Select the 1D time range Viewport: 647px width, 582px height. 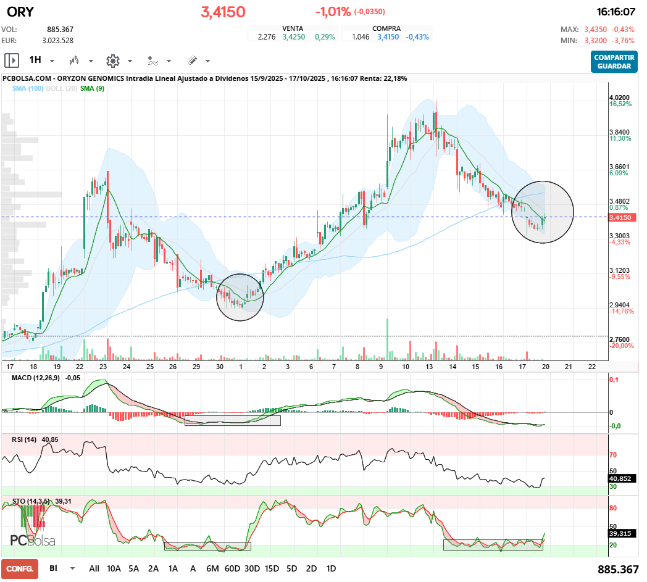click(x=331, y=568)
